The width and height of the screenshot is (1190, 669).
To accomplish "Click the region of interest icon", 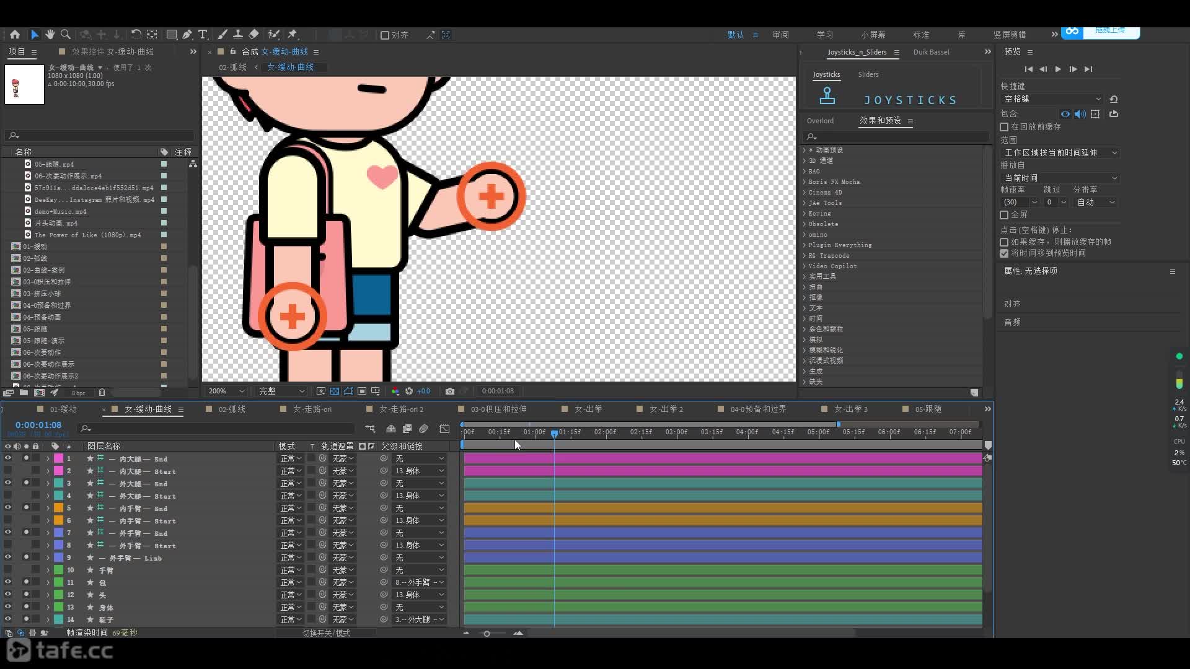I will 362,391.
